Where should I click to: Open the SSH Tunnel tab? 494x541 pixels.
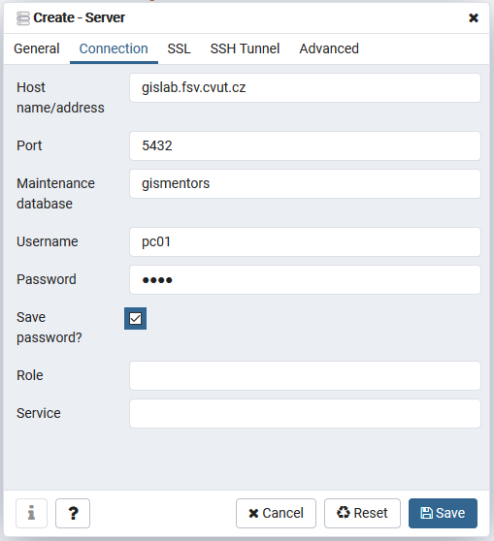245,48
